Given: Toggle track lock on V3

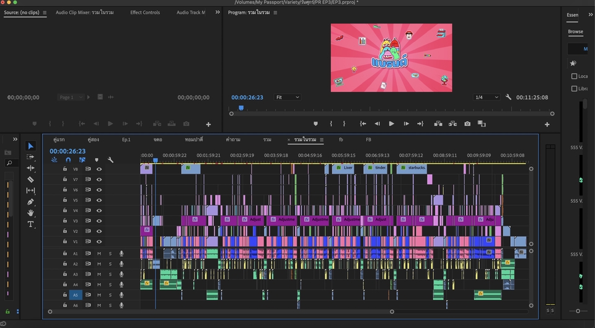Looking at the screenshot, I should [x=65, y=221].
